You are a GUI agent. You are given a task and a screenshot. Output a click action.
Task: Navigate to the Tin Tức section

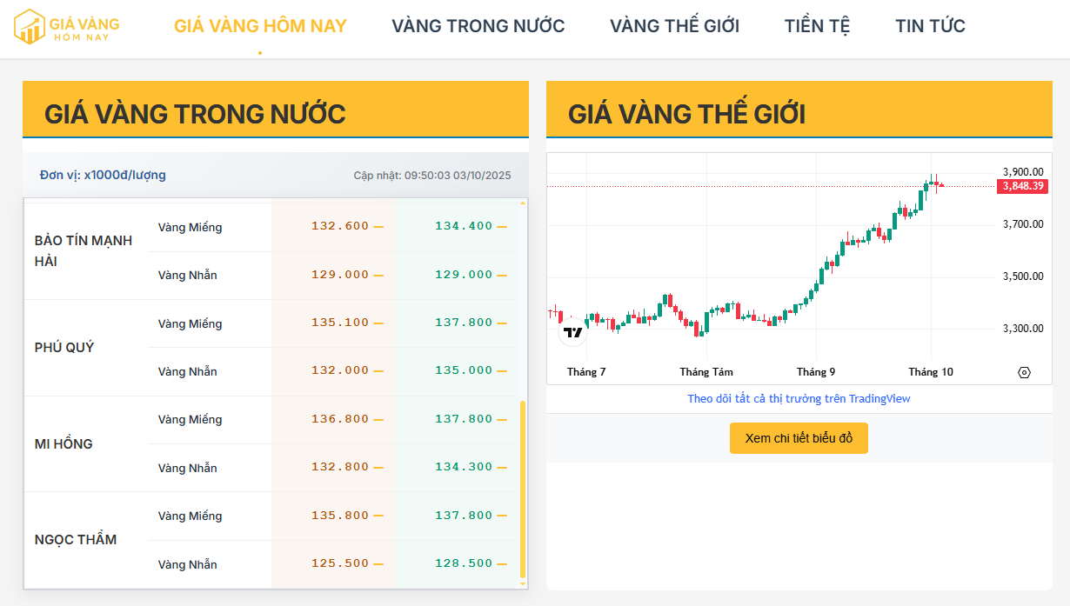pos(930,26)
